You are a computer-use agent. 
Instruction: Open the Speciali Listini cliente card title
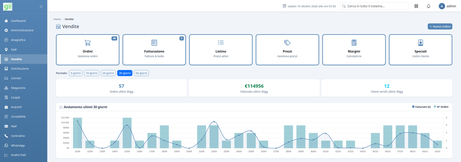click(420, 51)
